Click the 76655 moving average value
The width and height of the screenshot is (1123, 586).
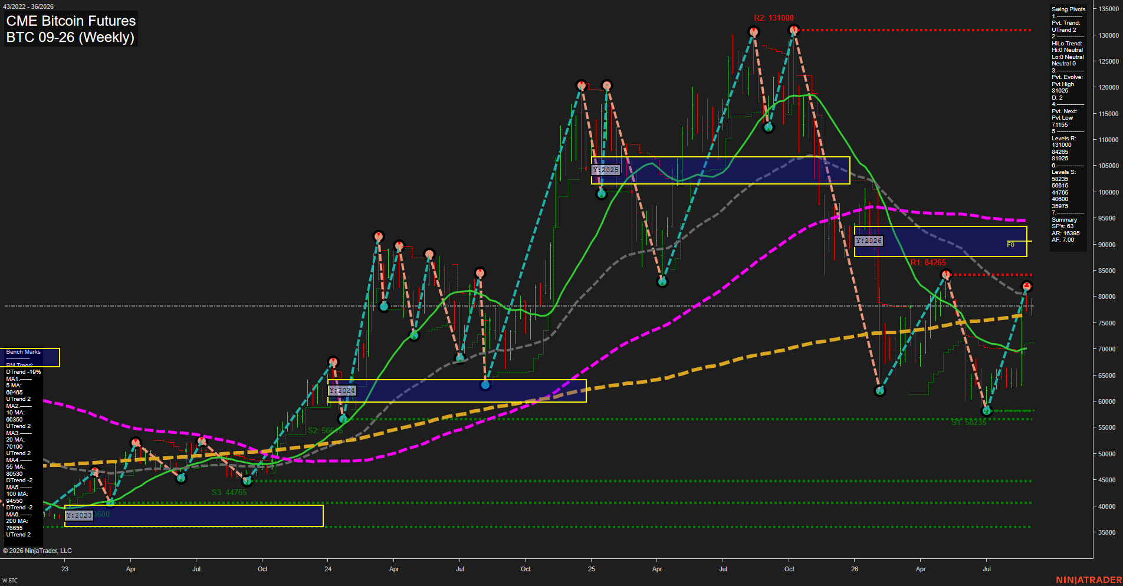point(14,528)
